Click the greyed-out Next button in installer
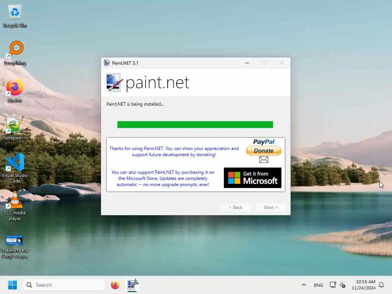 point(271,207)
